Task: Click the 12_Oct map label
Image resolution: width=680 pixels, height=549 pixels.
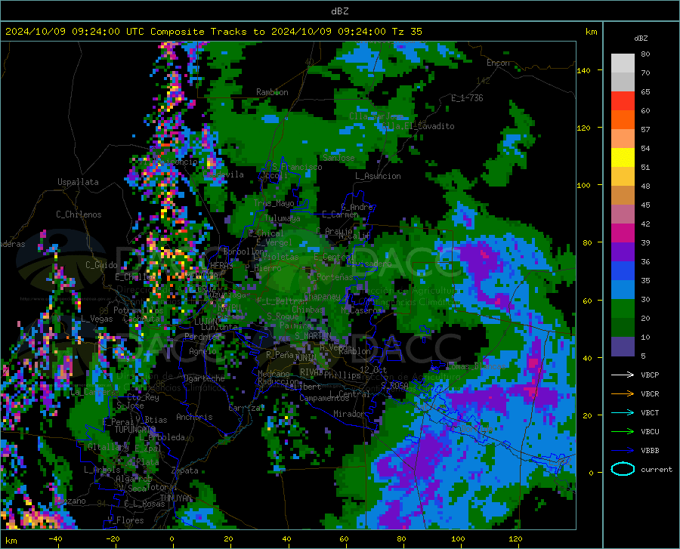Action: click(373, 369)
